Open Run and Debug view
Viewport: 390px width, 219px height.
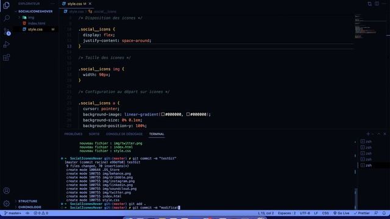(7, 44)
